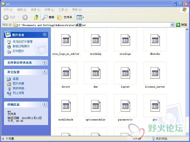Select the creohelp file icon

(96, 40)
